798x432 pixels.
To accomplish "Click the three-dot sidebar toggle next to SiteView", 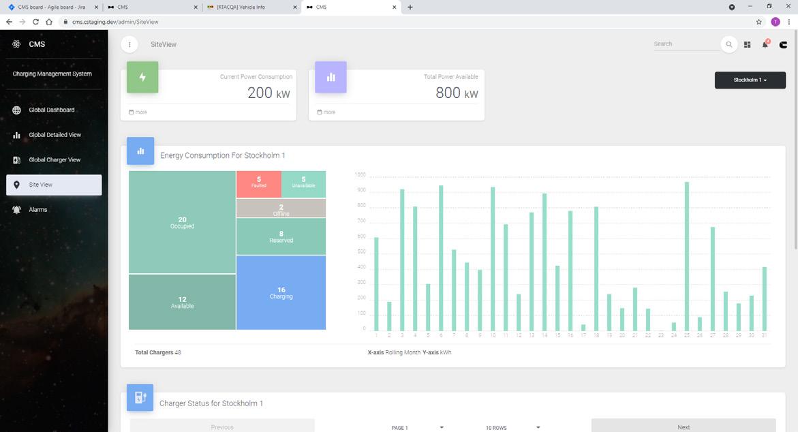I will 129,44.
